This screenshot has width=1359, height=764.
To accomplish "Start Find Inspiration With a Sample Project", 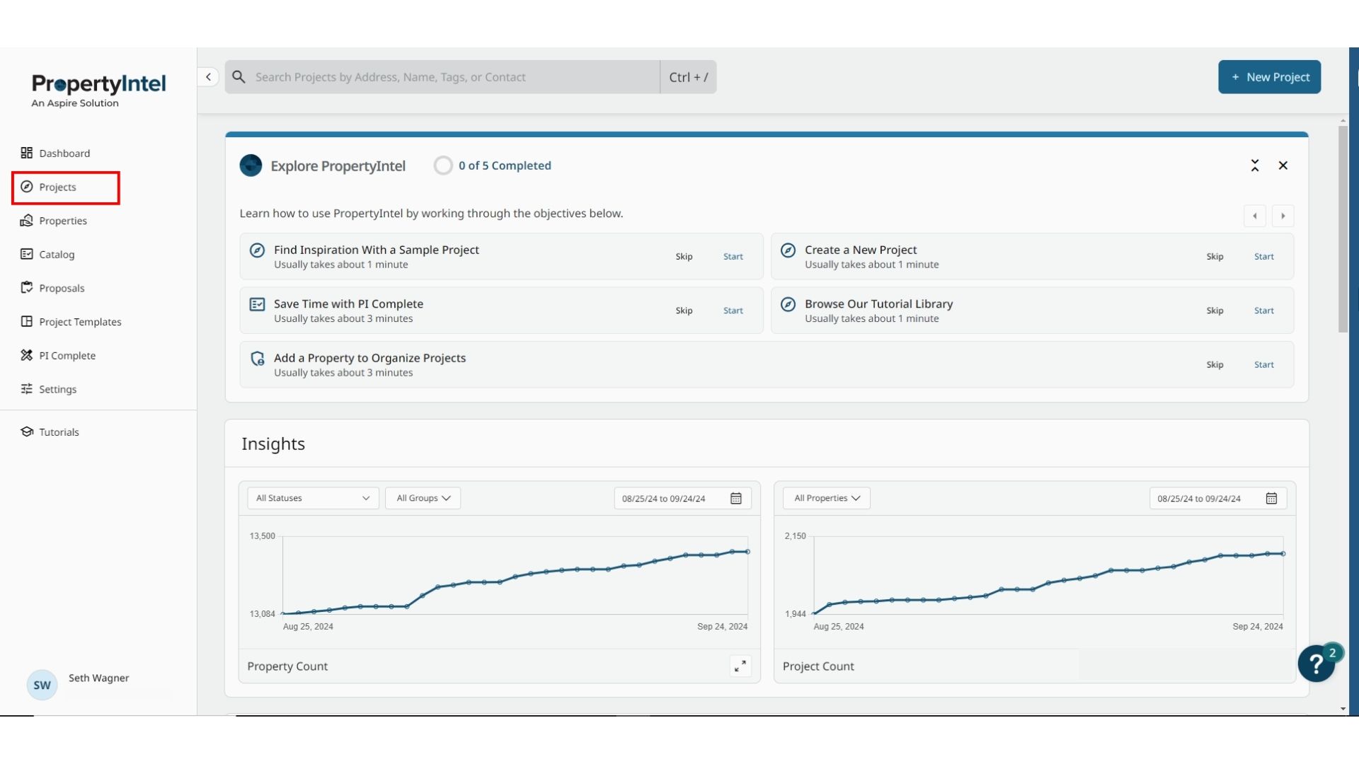I will 733,256.
